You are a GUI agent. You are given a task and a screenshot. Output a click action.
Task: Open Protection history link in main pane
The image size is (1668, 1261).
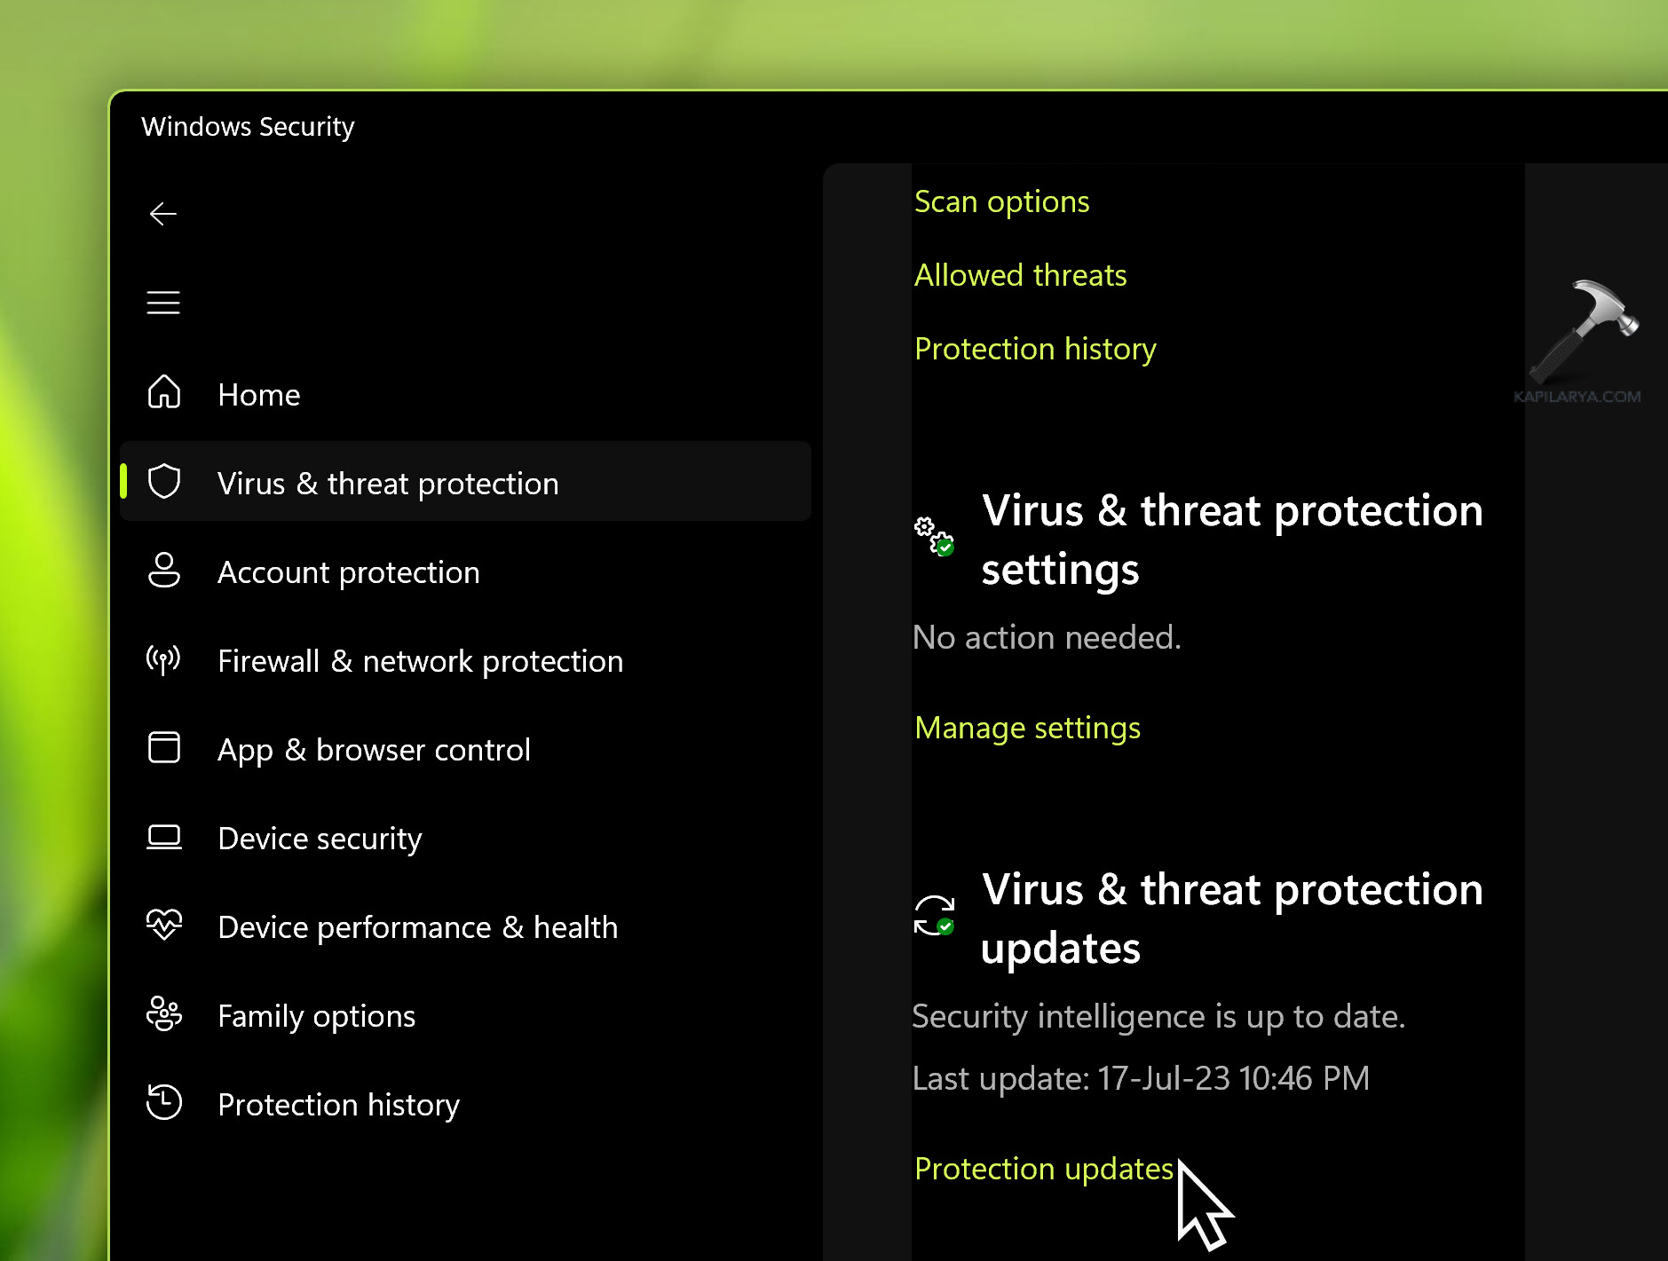pos(1035,350)
